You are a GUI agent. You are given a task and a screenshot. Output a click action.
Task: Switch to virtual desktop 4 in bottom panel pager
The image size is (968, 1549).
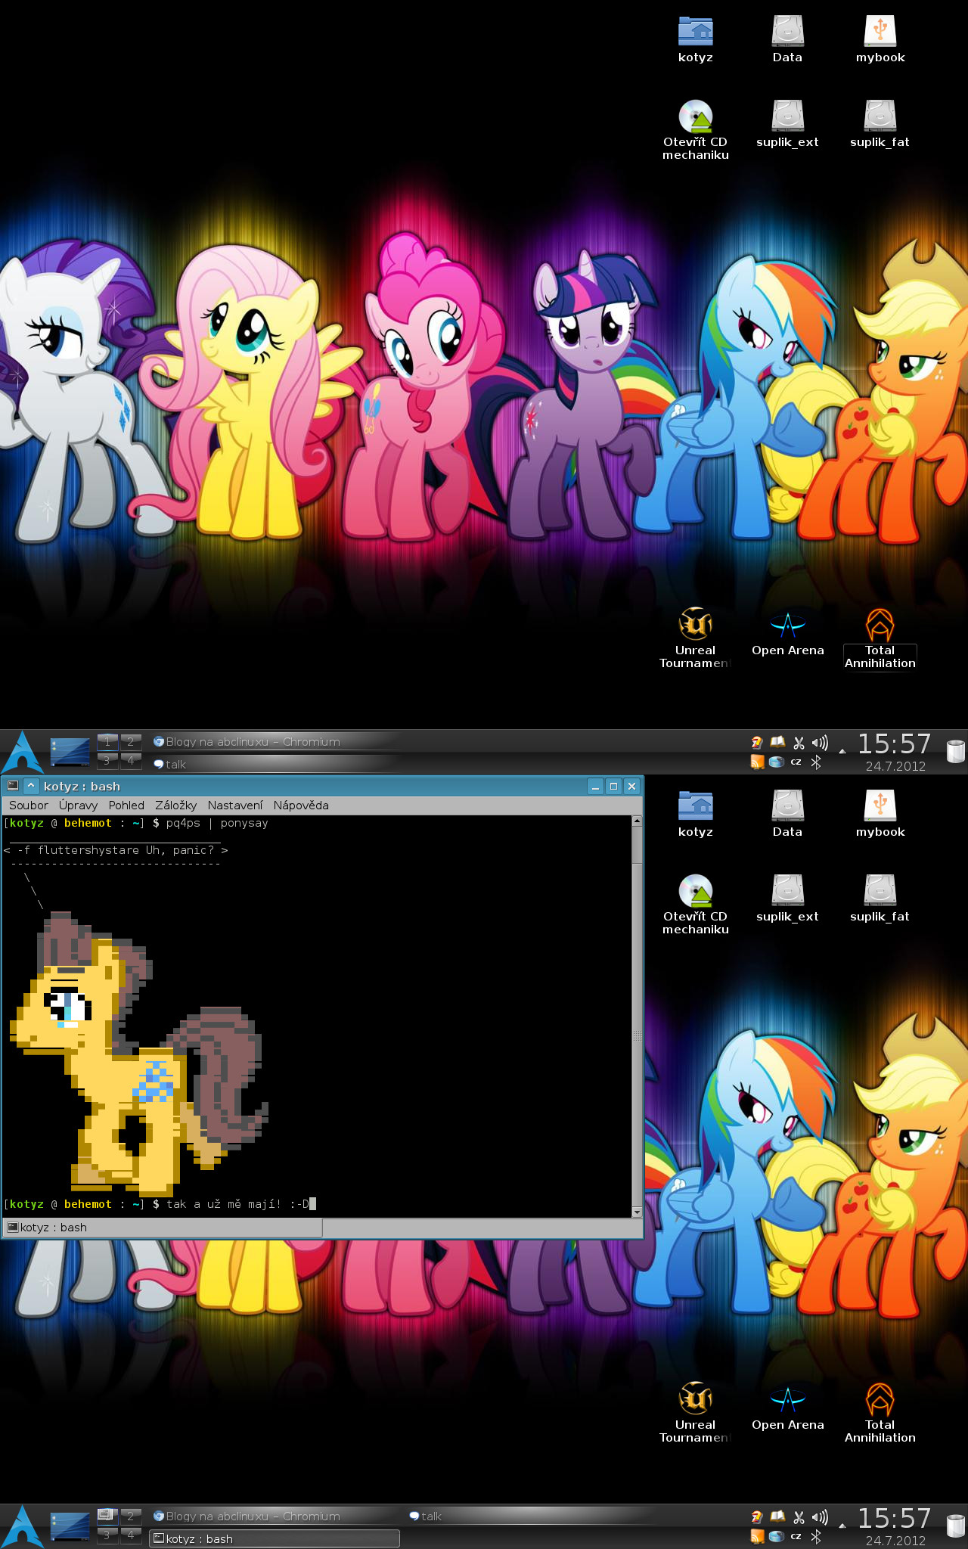tap(130, 1535)
